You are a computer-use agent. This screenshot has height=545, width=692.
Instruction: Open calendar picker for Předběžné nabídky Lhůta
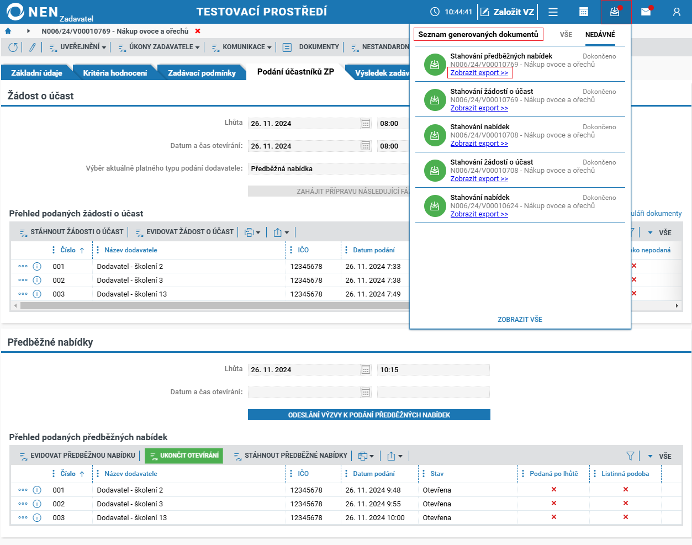[x=366, y=370]
